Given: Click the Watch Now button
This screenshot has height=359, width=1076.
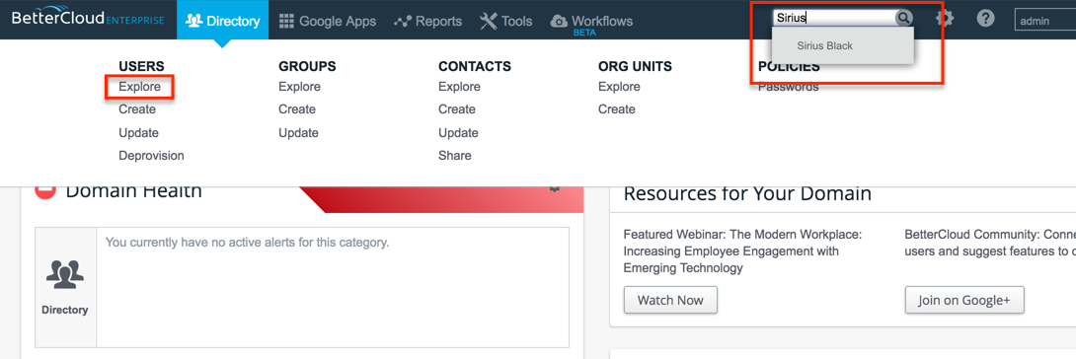Looking at the screenshot, I should [670, 300].
